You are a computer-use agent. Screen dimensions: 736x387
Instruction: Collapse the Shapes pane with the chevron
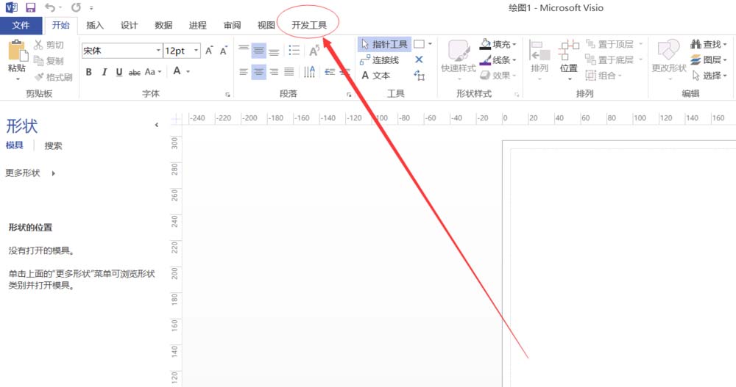156,125
